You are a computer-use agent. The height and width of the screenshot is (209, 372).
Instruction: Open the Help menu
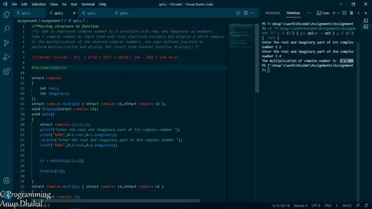pyautogui.click(x=102, y=4)
